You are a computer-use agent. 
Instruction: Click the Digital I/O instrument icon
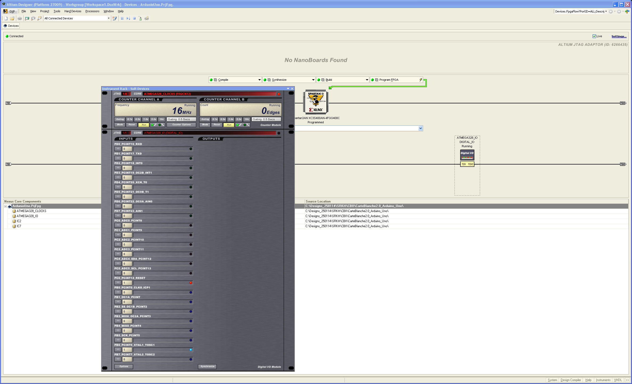tap(467, 155)
